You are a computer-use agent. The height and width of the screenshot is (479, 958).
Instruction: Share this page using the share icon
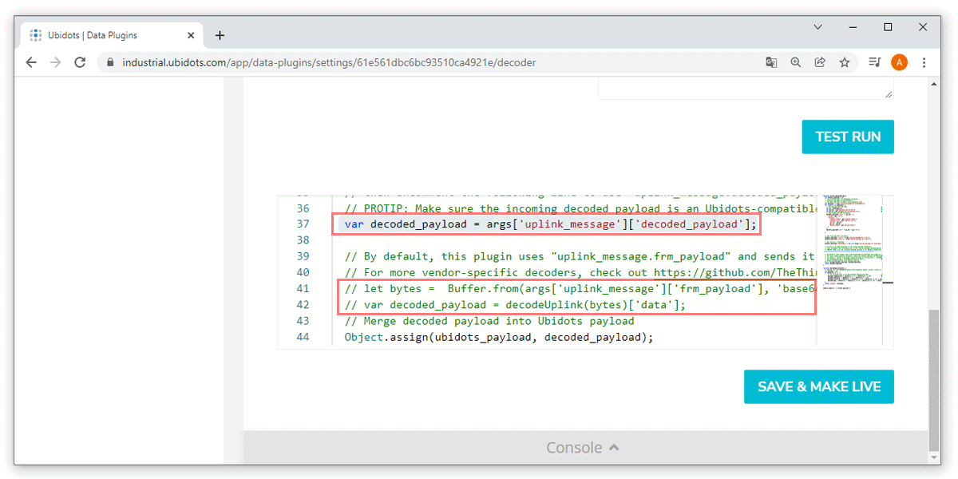(819, 62)
